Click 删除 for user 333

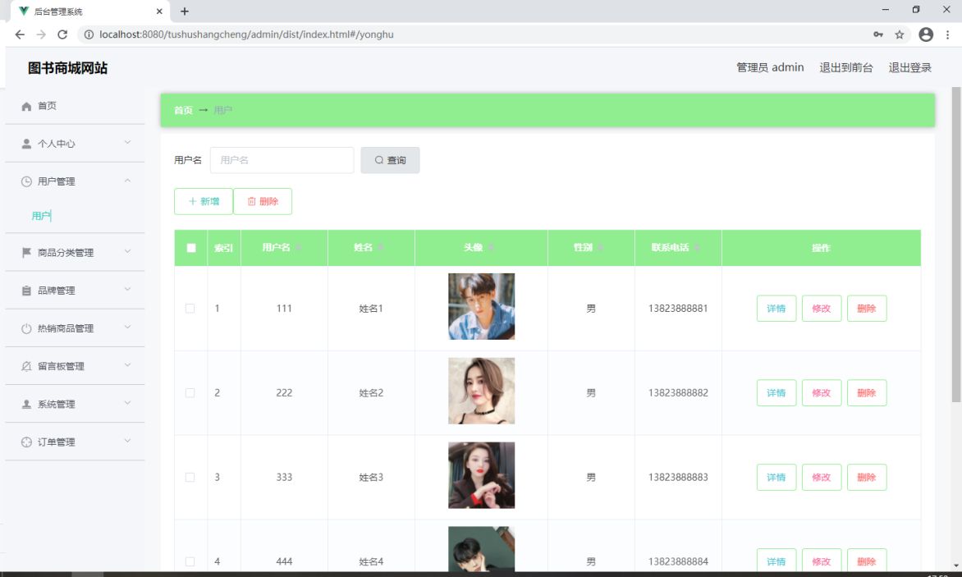[866, 477]
